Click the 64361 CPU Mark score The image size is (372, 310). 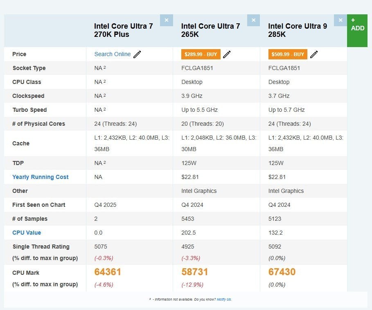108,272
